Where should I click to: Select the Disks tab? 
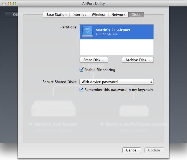coord(136,14)
